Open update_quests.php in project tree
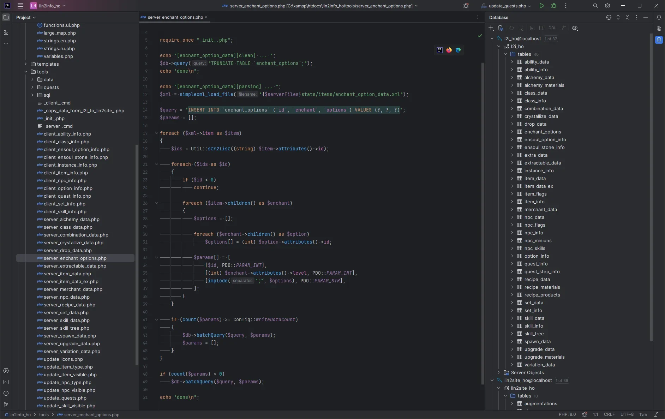Screen dimensions: 665x419 point(65,398)
